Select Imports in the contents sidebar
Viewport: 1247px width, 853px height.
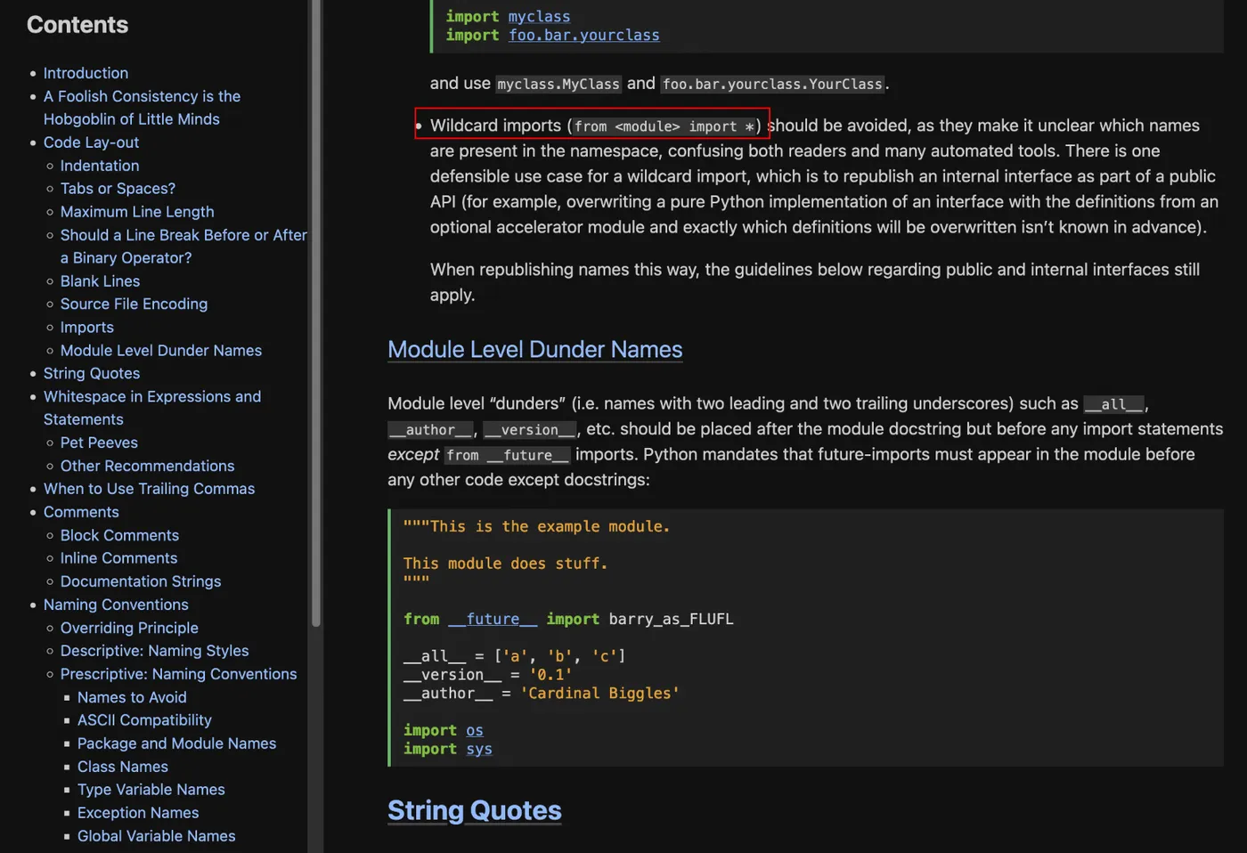click(87, 328)
